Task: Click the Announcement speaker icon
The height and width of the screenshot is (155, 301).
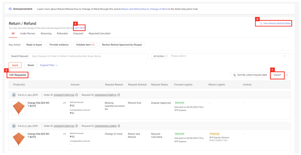Action: pyautogui.click(x=10, y=9)
